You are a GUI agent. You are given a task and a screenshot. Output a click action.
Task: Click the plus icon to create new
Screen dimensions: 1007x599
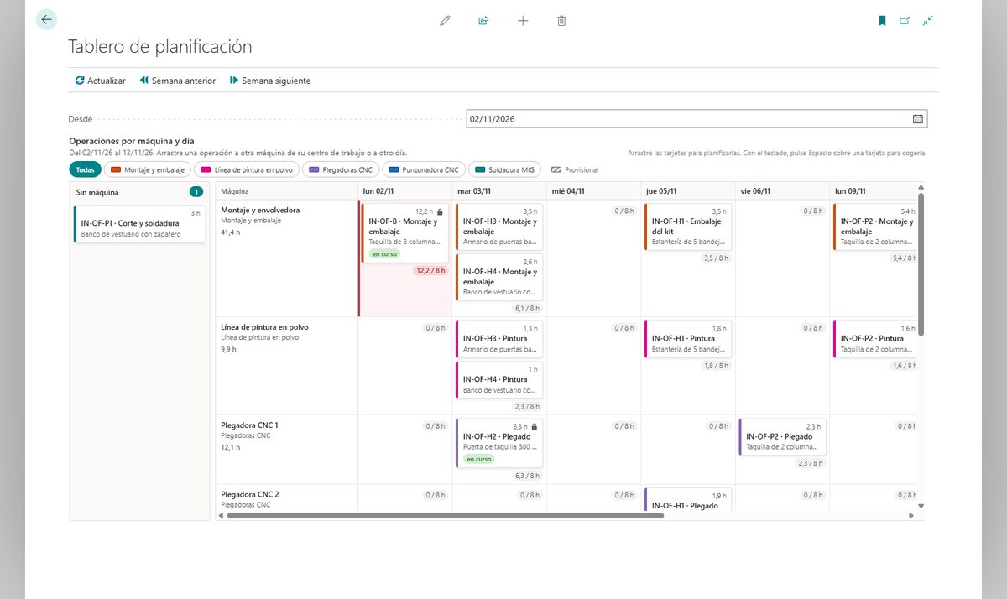pos(523,21)
